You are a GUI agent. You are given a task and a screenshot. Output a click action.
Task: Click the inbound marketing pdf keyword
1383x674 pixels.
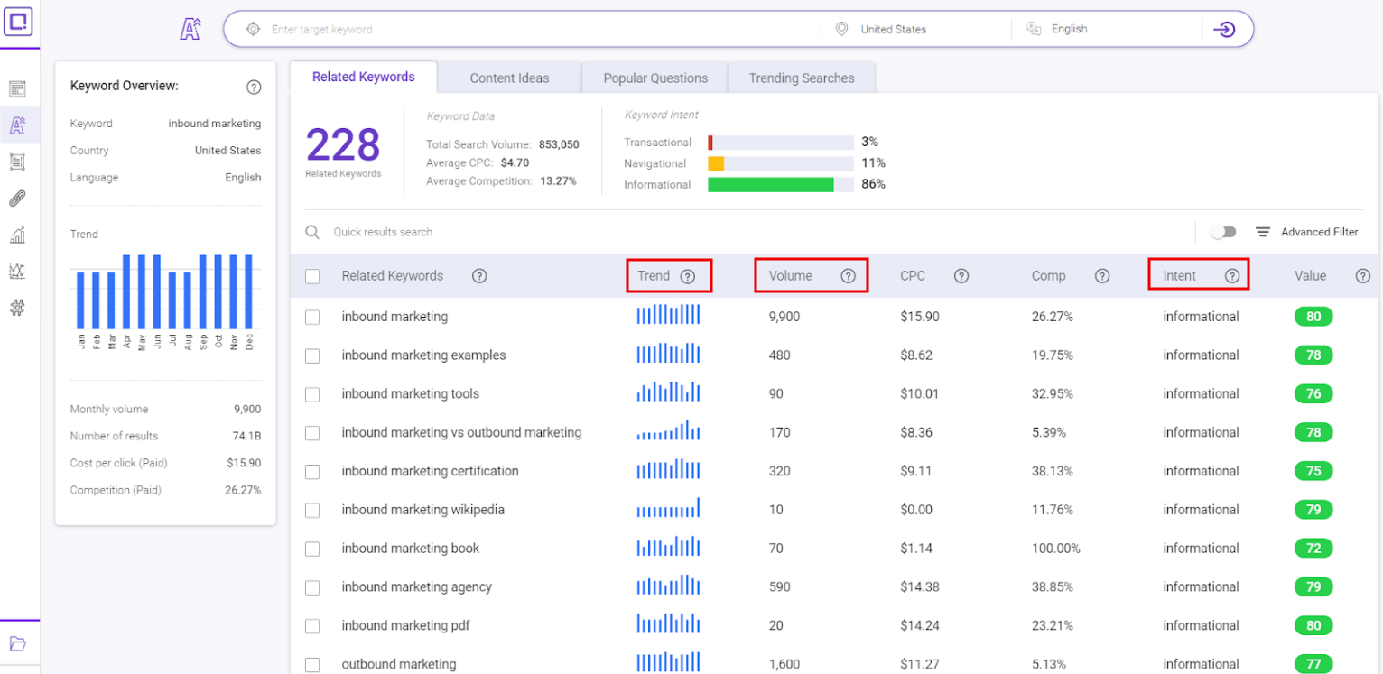point(405,626)
